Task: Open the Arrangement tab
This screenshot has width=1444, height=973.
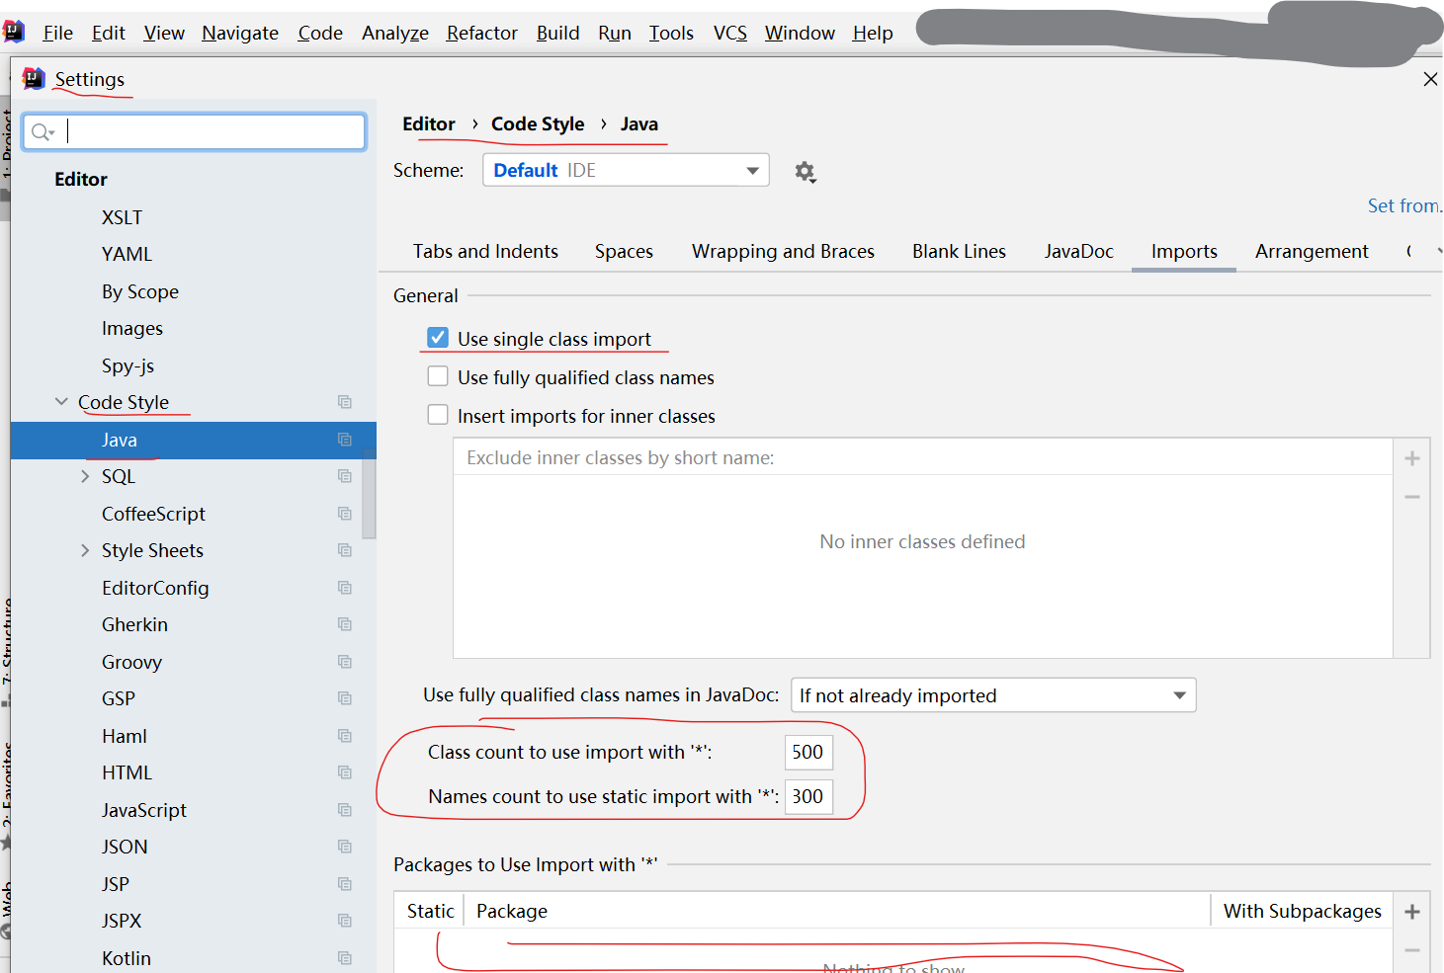Action: point(1312,251)
